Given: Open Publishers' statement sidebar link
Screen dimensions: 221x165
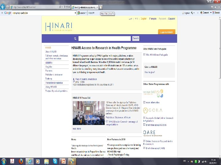Looking at the screenshot, I should tap(54, 75).
